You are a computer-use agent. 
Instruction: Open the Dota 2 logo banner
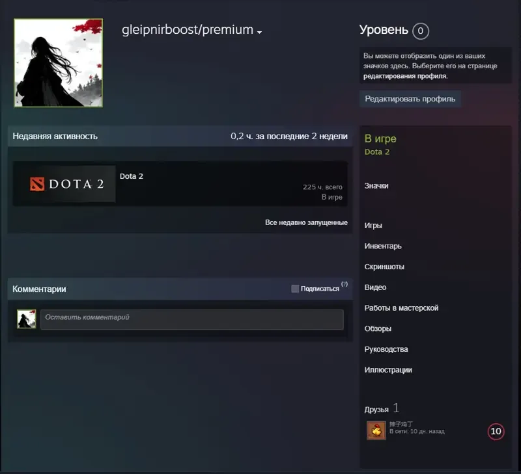click(x=64, y=184)
